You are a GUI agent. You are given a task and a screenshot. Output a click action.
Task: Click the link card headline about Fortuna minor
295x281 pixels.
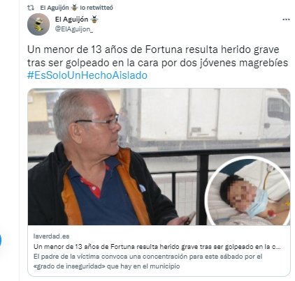click(x=157, y=247)
